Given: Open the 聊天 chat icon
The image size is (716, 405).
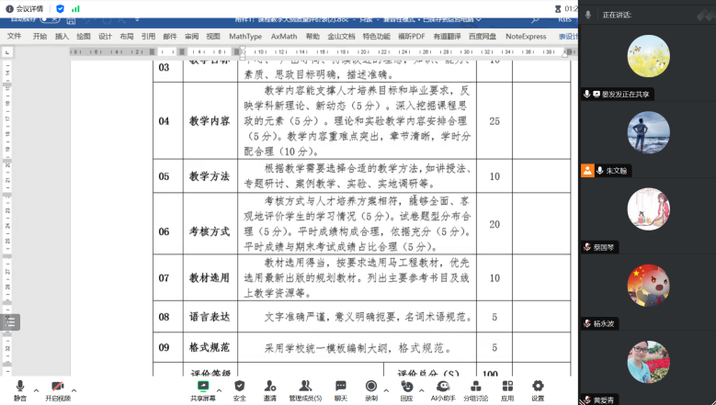Looking at the screenshot, I should (x=340, y=387).
